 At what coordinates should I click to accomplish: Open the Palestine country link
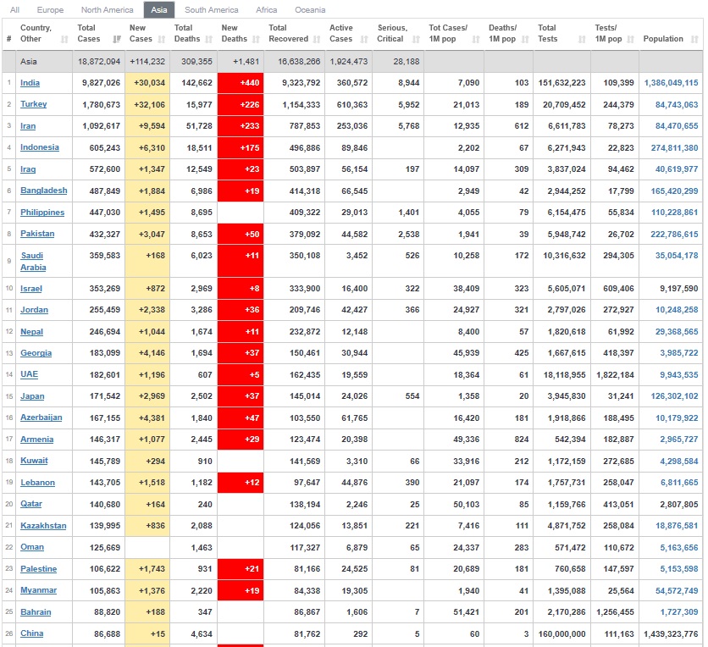(39, 569)
